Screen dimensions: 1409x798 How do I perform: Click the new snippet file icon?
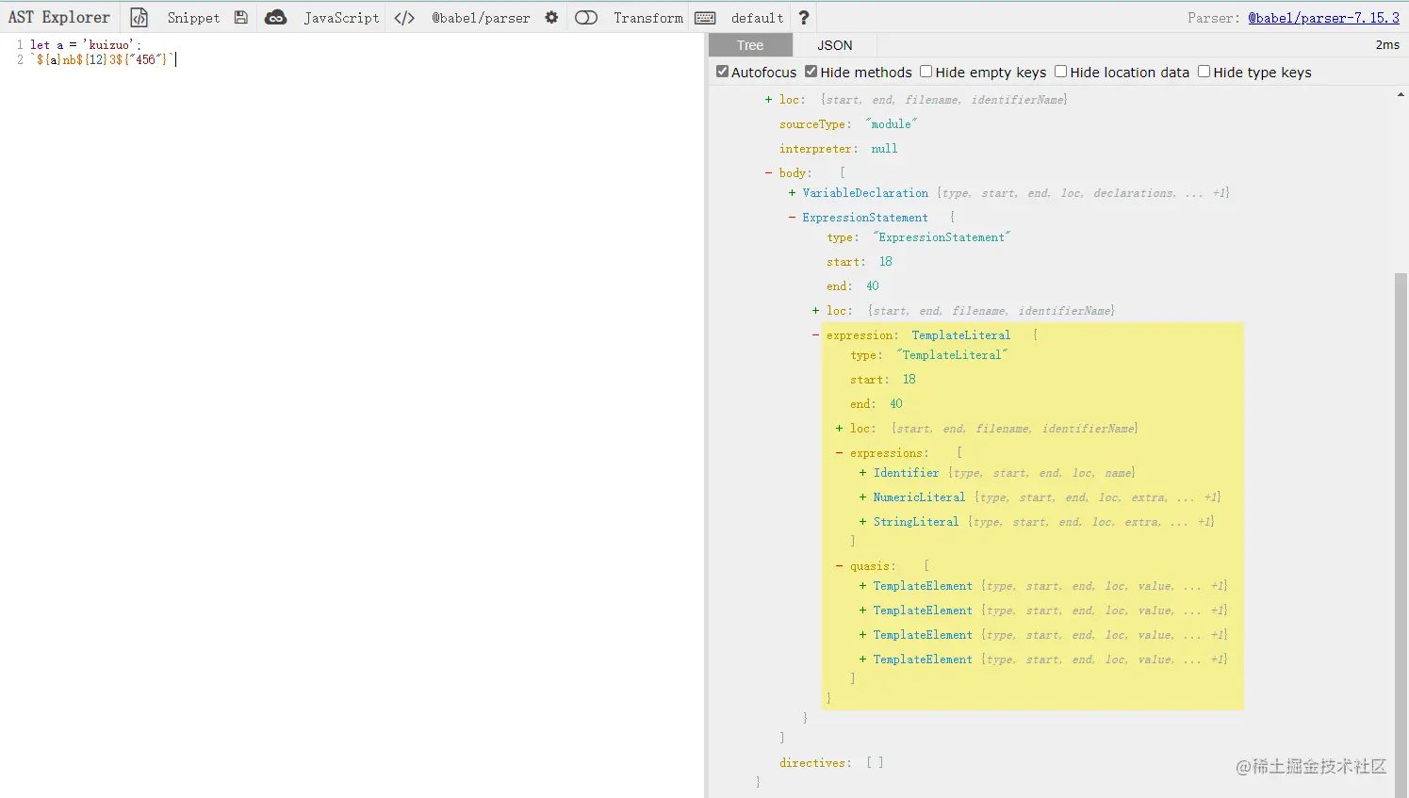[x=139, y=17]
